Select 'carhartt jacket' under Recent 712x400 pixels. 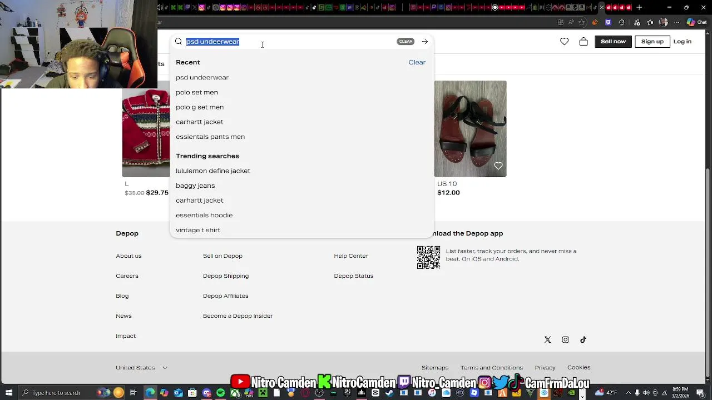(x=199, y=122)
